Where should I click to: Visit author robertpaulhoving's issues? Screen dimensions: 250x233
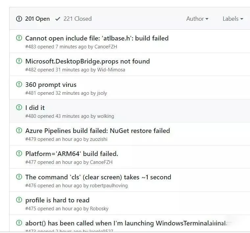(109, 186)
